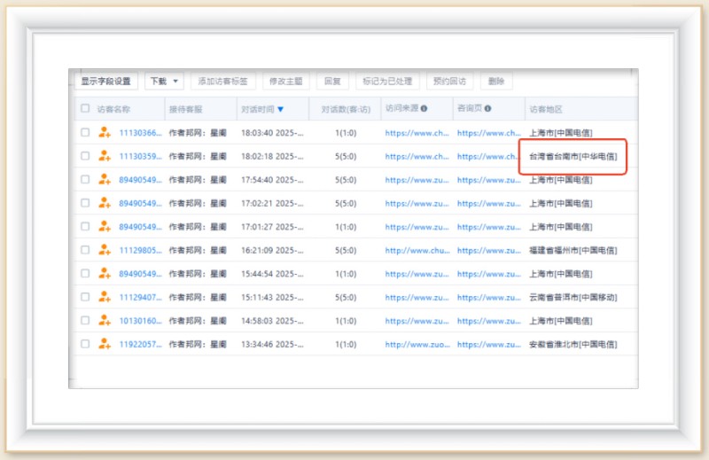
Task: Select the checkbox for the 13:34:46 row
Action: tap(85, 344)
